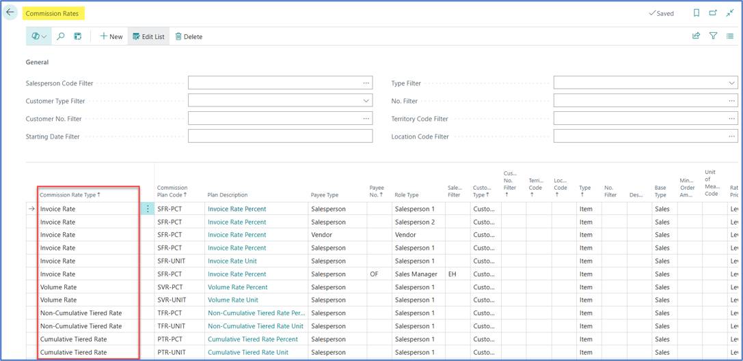
Task: Expand the Customer Type Filter dropdown
Action: click(x=366, y=101)
